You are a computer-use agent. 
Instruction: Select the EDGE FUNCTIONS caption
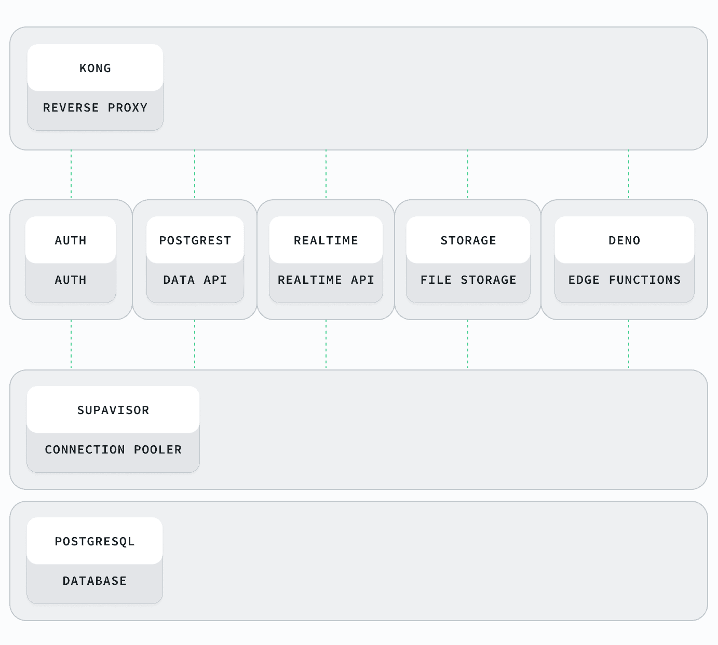point(625,280)
